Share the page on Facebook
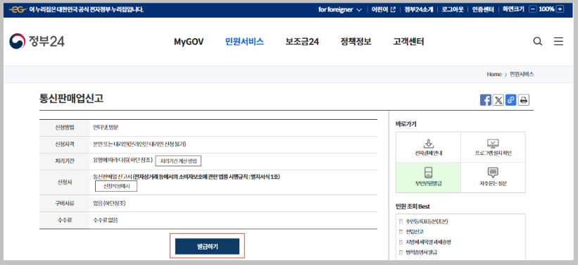Viewport: 578px width, 265px height. coord(486,100)
